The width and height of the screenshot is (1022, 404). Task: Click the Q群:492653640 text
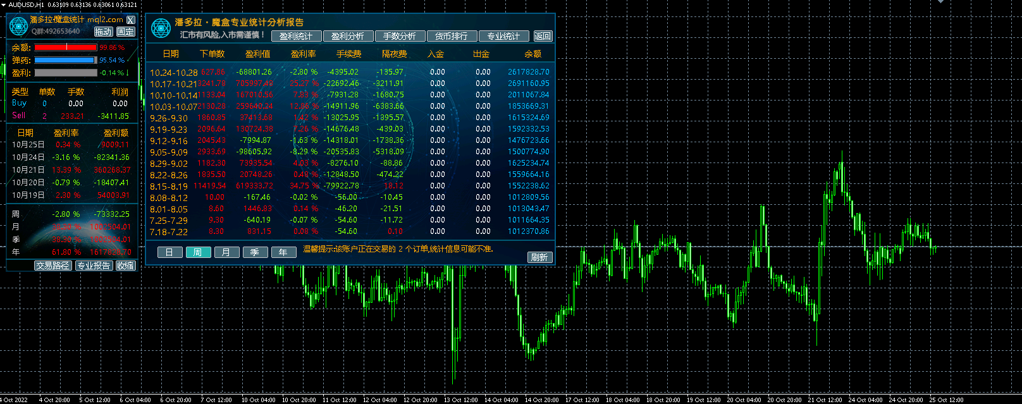pos(56,31)
